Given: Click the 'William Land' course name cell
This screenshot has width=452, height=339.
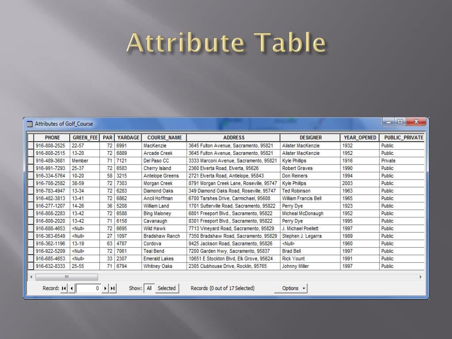Looking at the screenshot, I should click(164, 206).
